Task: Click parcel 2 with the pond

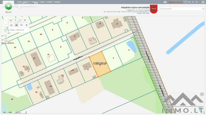Action: pyautogui.click(x=129, y=50)
